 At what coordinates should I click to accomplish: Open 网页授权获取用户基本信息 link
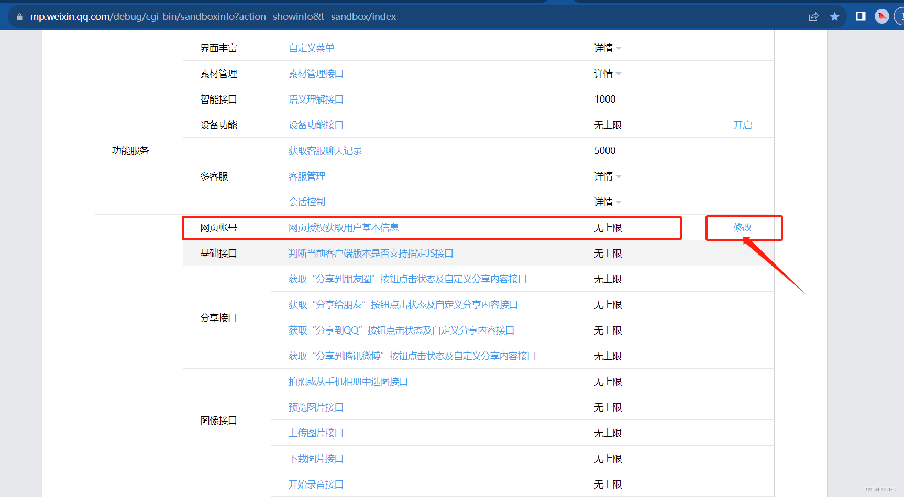coord(344,228)
